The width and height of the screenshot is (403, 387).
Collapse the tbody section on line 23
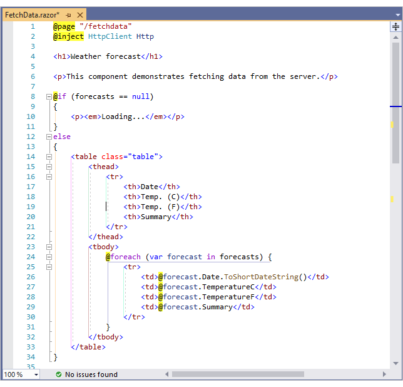pyautogui.click(x=49, y=247)
